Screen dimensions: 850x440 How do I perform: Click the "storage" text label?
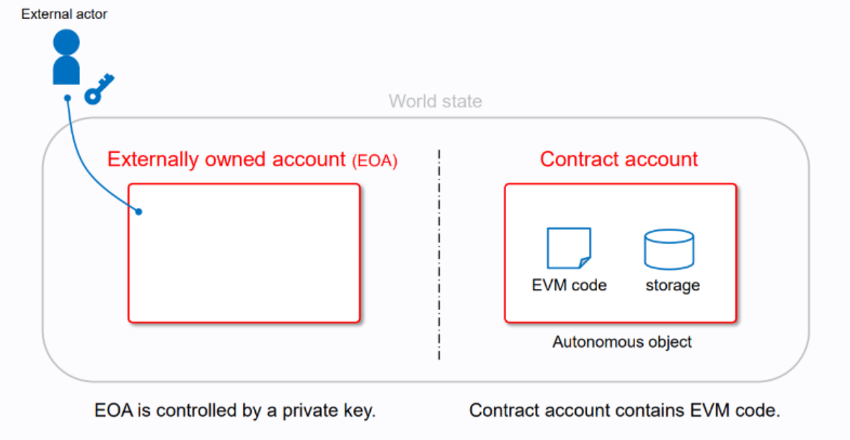click(672, 285)
